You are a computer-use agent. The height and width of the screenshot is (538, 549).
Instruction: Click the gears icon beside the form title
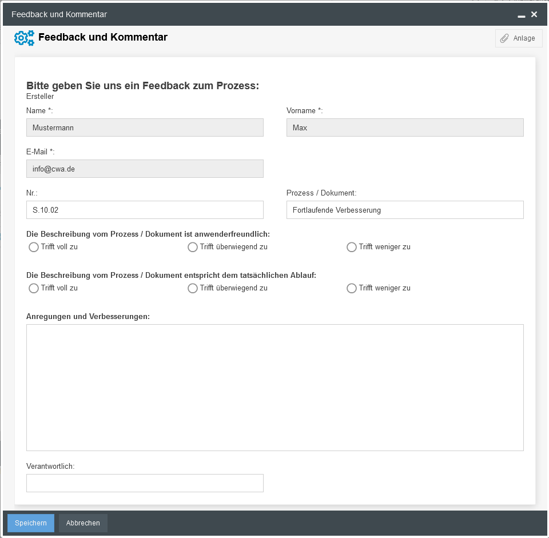tap(24, 38)
